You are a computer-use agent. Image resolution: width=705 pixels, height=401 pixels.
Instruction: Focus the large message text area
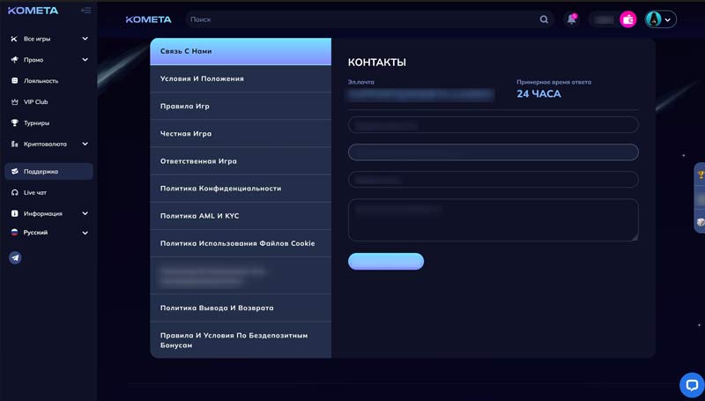pyautogui.click(x=493, y=219)
